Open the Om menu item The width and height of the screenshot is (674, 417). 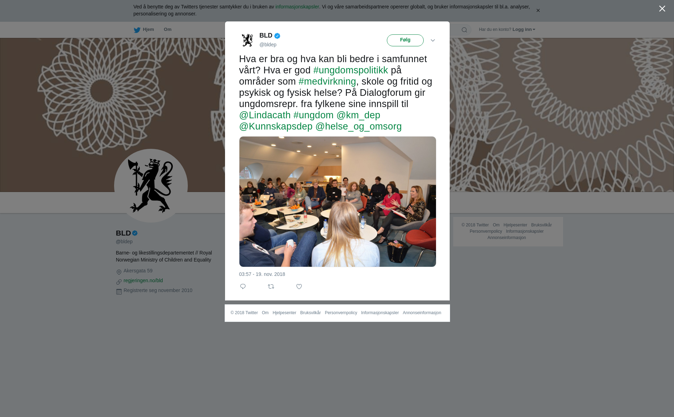[x=167, y=29]
